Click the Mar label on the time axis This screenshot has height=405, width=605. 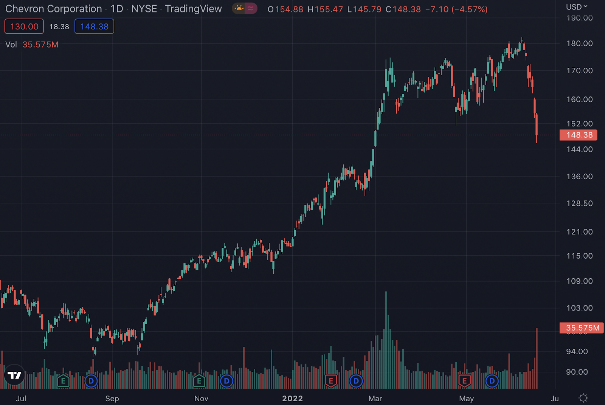click(375, 399)
